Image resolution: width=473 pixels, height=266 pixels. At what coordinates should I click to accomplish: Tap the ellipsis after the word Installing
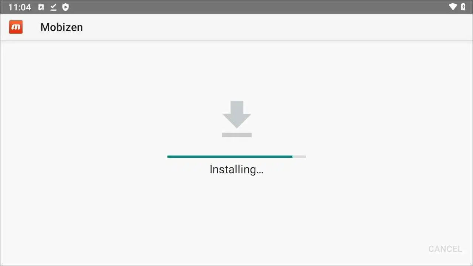tap(259, 173)
